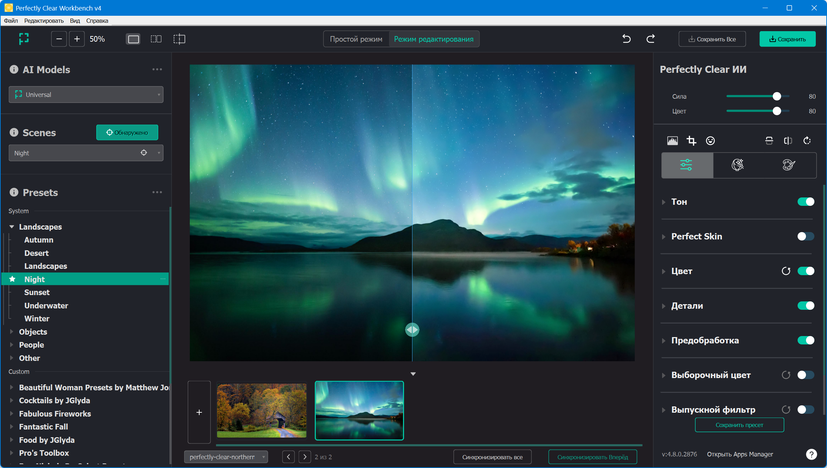Click the undo arrow icon

click(626, 39)
